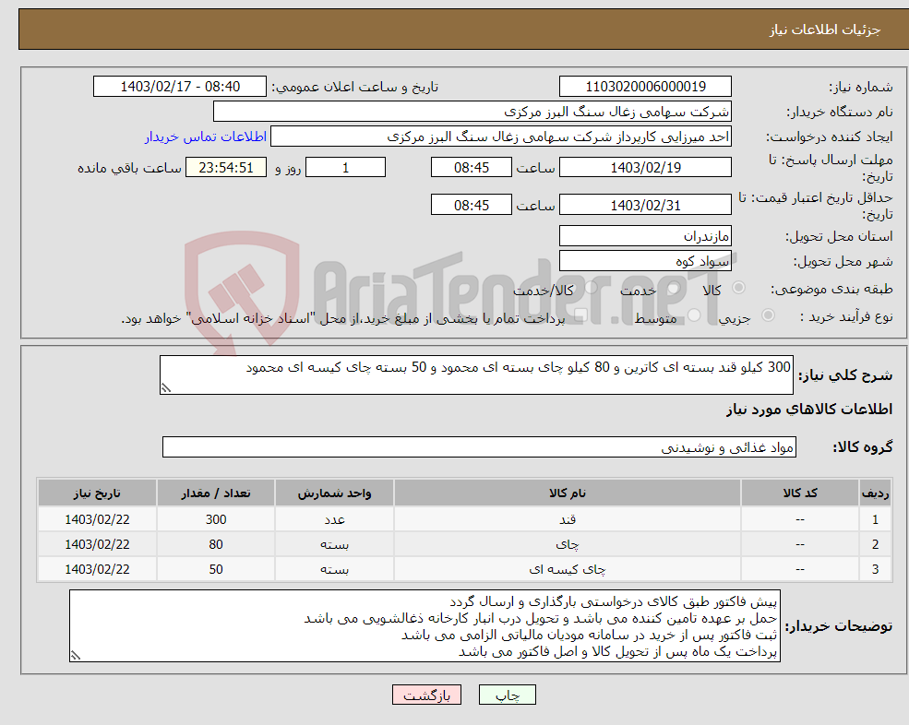Click the response deadline date 1403/02/19 field
Image resolution: width=909 pixels, height=725 pixels.
[x=645, y=168]
